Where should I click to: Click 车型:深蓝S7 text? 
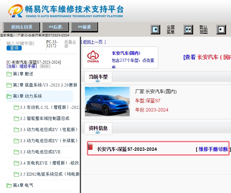tap(148, 101)
